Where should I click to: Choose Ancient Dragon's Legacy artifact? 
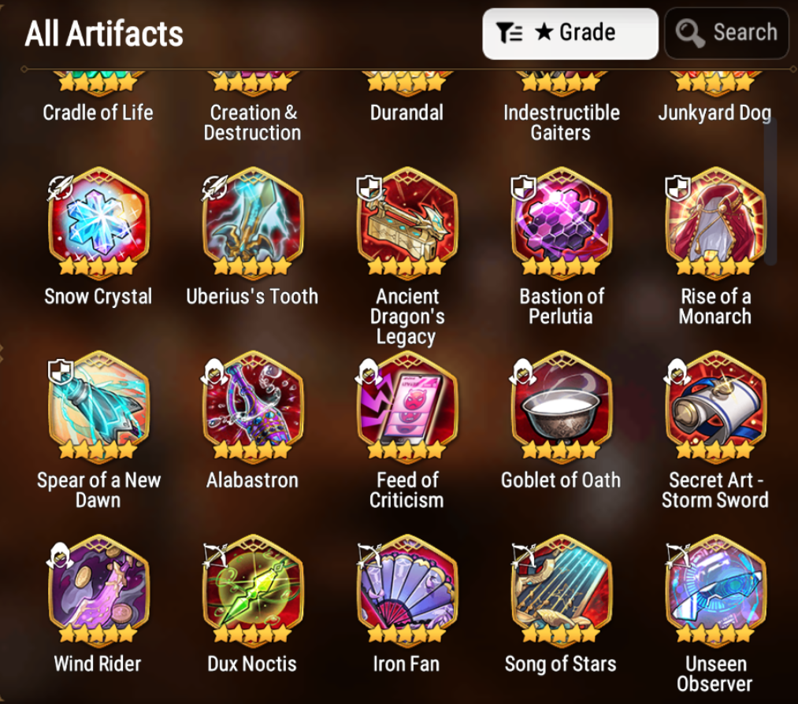click(407, 223)
